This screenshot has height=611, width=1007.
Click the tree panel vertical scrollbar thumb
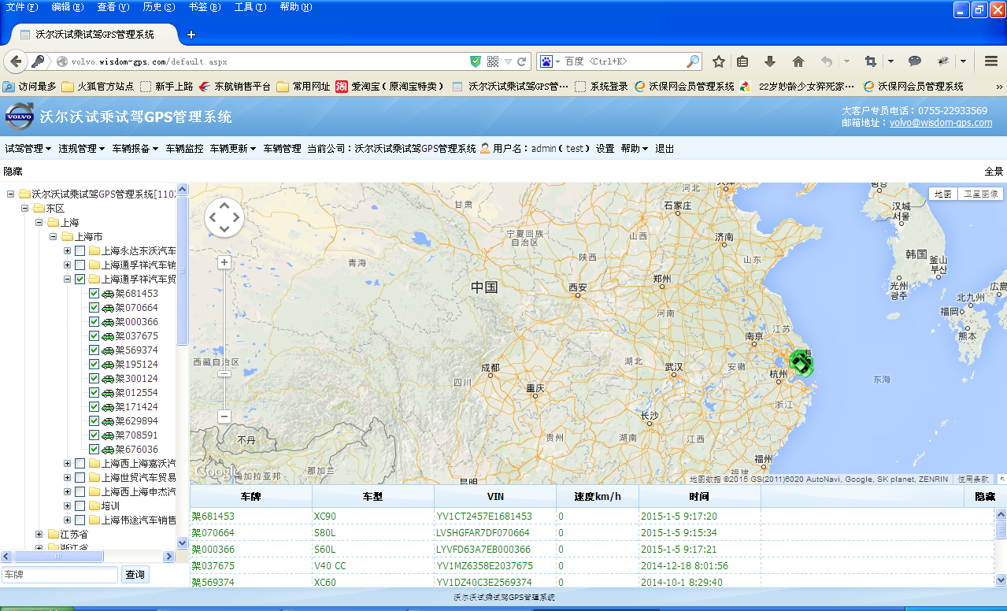coord(183,270)
